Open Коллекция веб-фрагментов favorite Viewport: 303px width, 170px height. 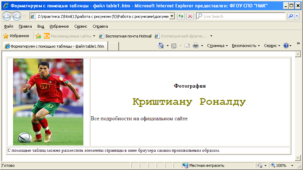tap(181, 36)
